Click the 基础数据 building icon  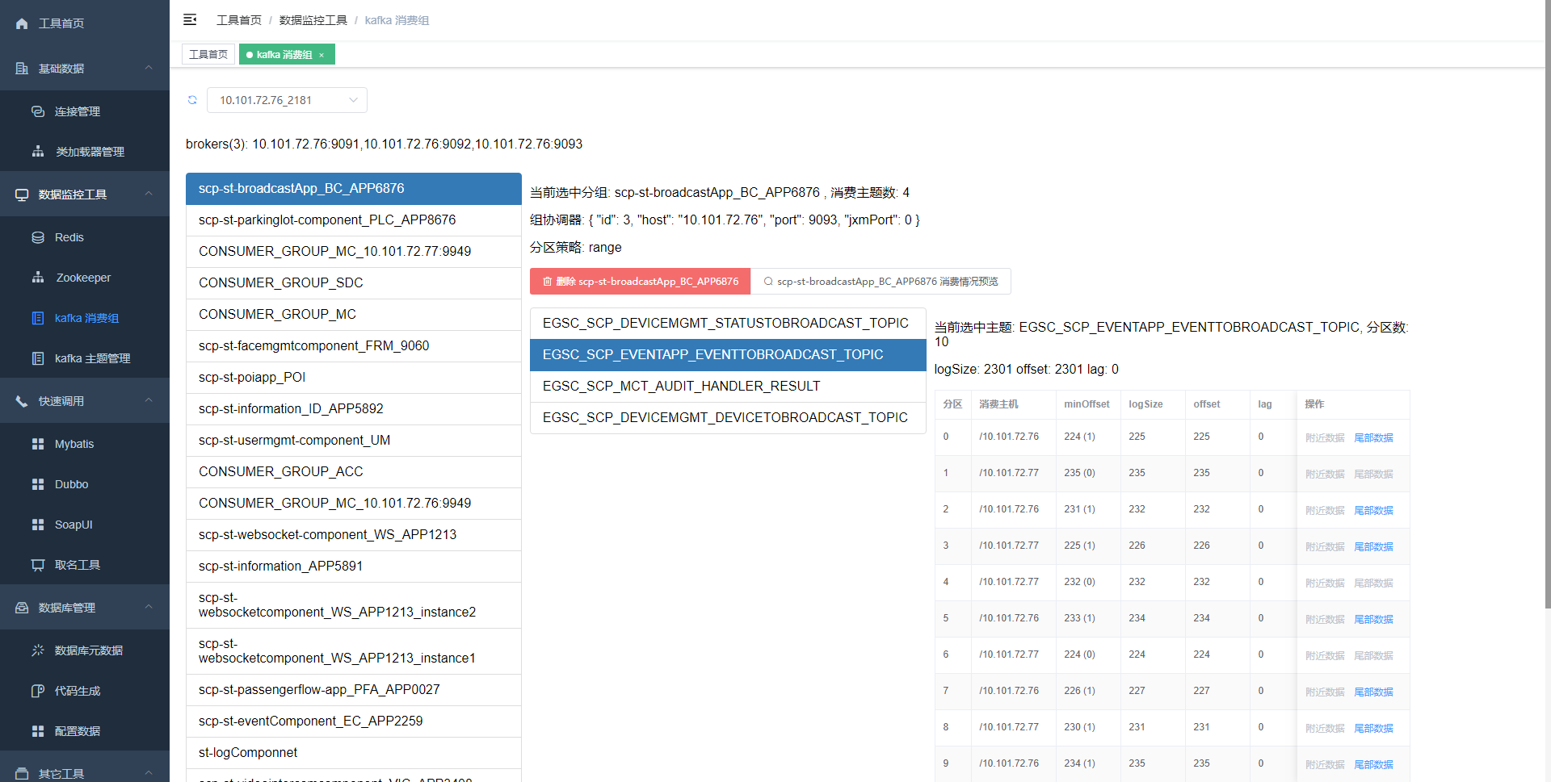point(22,69)
